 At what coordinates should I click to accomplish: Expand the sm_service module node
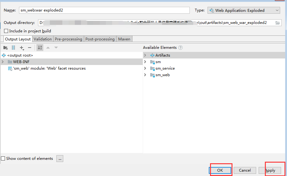coord(145,68)
